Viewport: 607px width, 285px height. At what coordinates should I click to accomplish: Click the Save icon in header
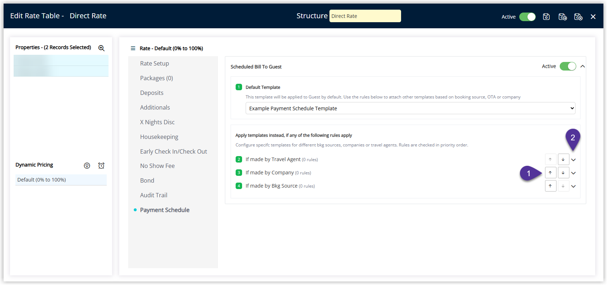point(546,16)
